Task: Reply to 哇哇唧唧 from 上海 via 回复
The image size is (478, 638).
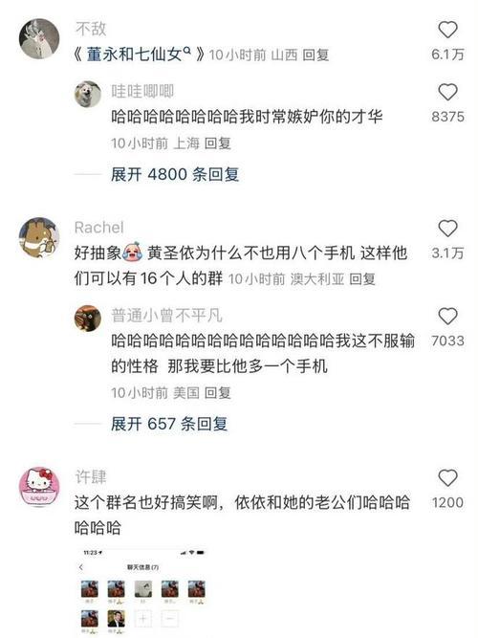Action: [x=217, y=143]
